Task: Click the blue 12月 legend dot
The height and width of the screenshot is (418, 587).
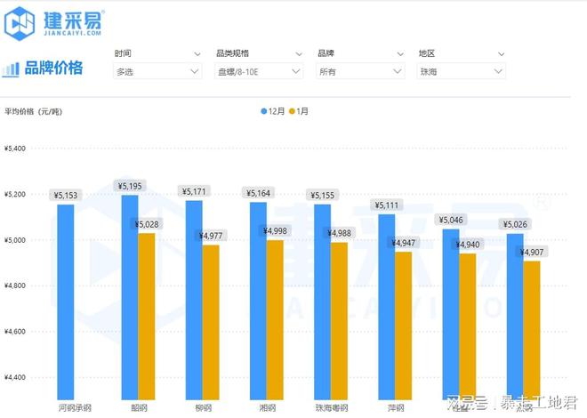Action: coord(263,111)
